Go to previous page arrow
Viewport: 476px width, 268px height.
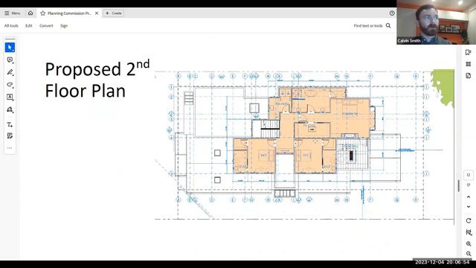click(469, 197)
